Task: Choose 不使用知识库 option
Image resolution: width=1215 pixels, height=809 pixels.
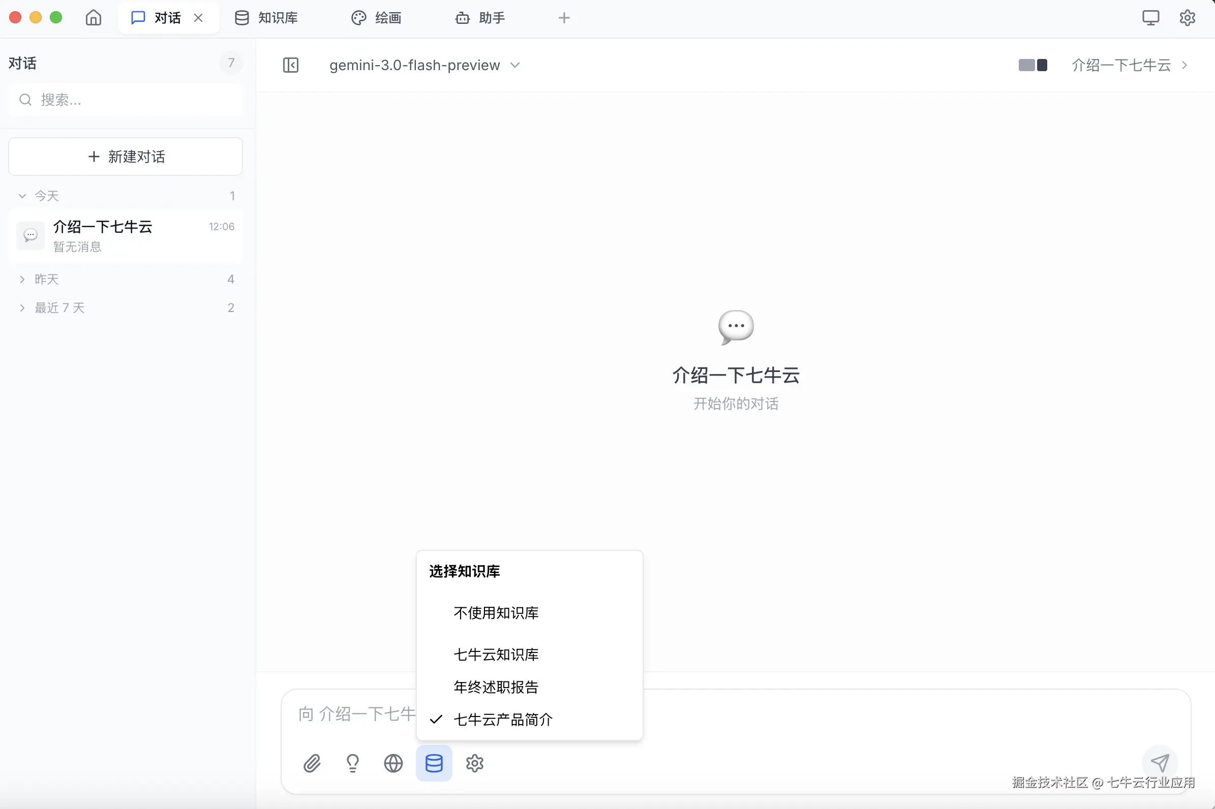Action: click(x=495, y=613)
